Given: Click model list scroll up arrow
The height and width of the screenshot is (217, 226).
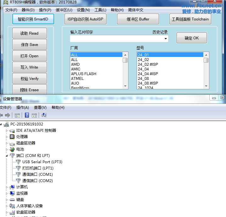Looking at the screenshot, I should point(206,55).
